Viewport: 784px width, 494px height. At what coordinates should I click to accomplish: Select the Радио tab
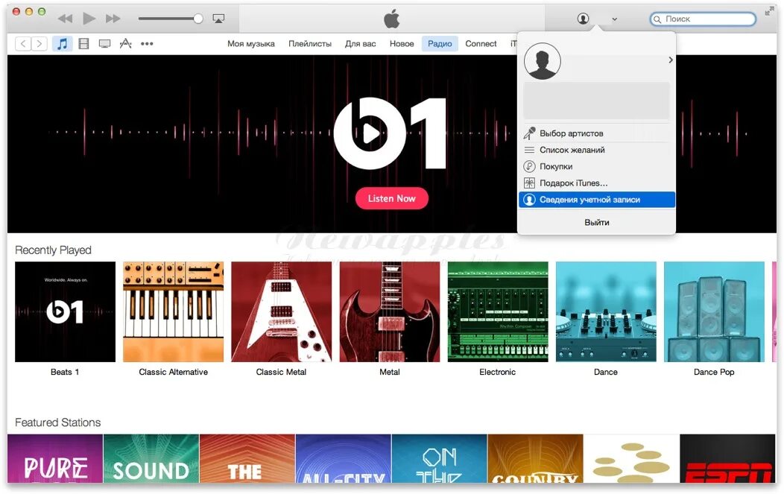[x=440, y=44]
